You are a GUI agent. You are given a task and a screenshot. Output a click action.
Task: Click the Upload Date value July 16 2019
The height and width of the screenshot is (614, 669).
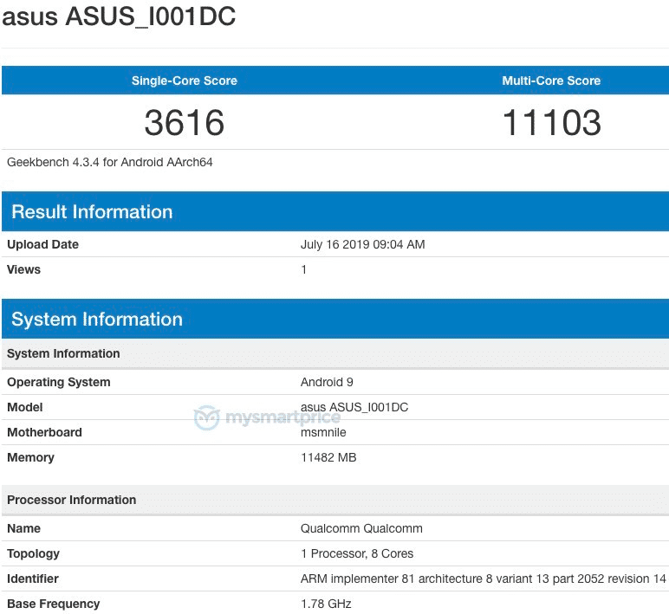362,244
